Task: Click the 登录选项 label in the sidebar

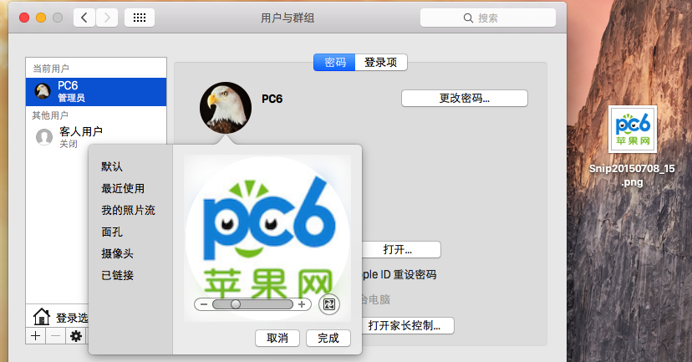Action: tap(72, 318)
